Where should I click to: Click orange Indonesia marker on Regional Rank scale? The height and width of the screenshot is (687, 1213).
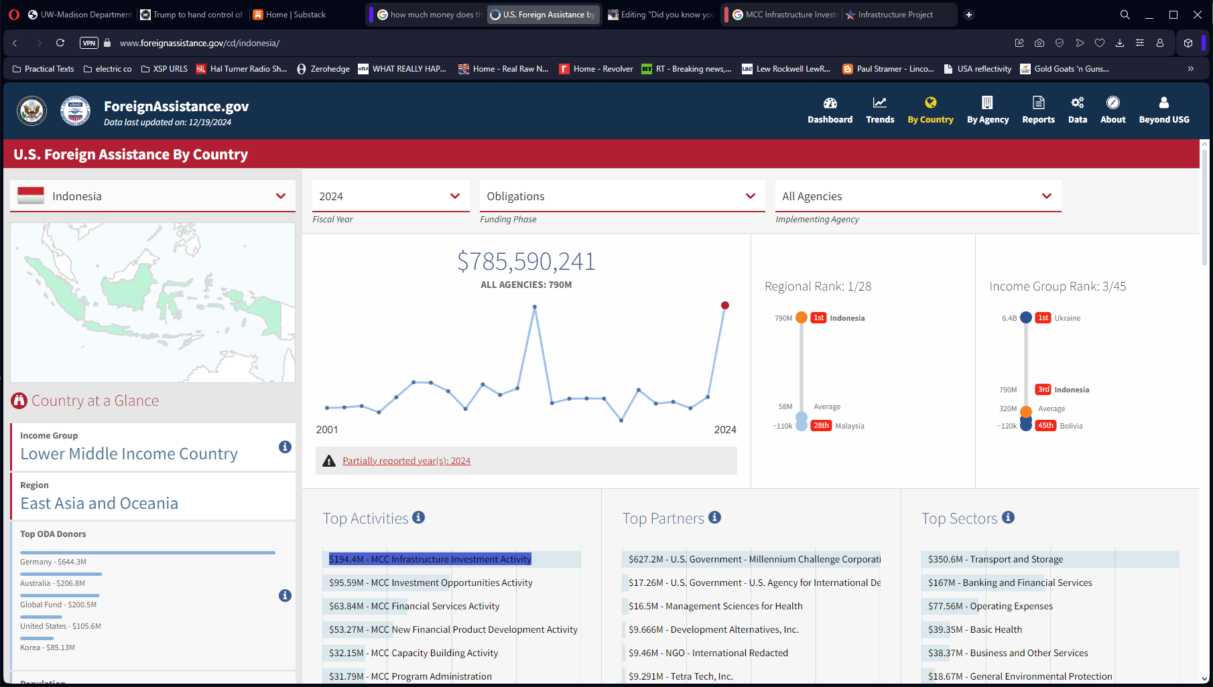(x=802, y=317)
